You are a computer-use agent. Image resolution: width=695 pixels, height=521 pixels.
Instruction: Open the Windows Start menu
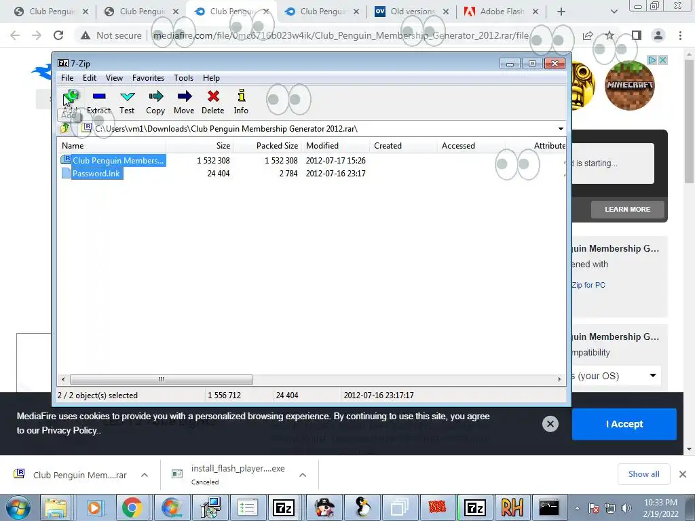pyautogui.click(x=18, y=507)
